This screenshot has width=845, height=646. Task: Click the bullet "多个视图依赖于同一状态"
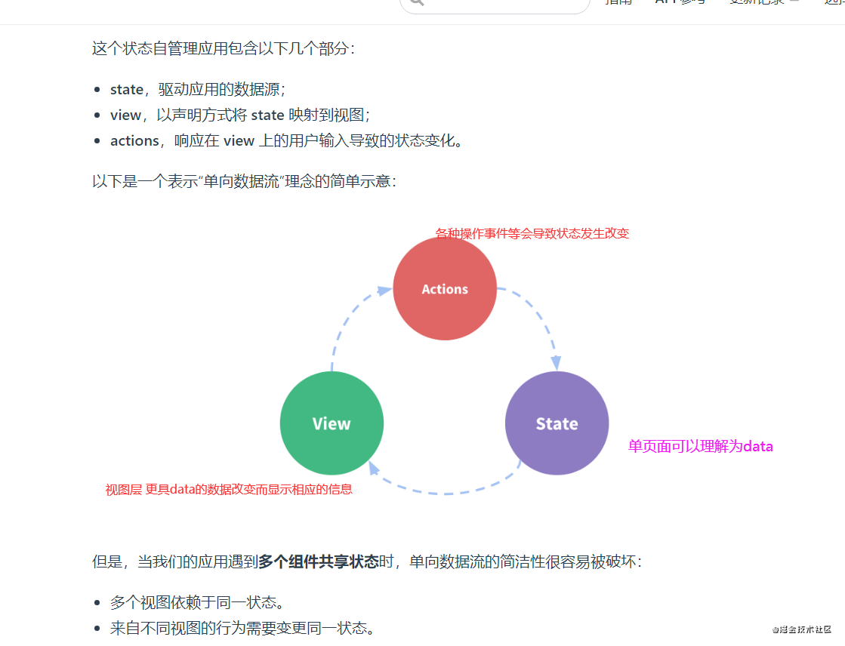(x=196, y=602)
